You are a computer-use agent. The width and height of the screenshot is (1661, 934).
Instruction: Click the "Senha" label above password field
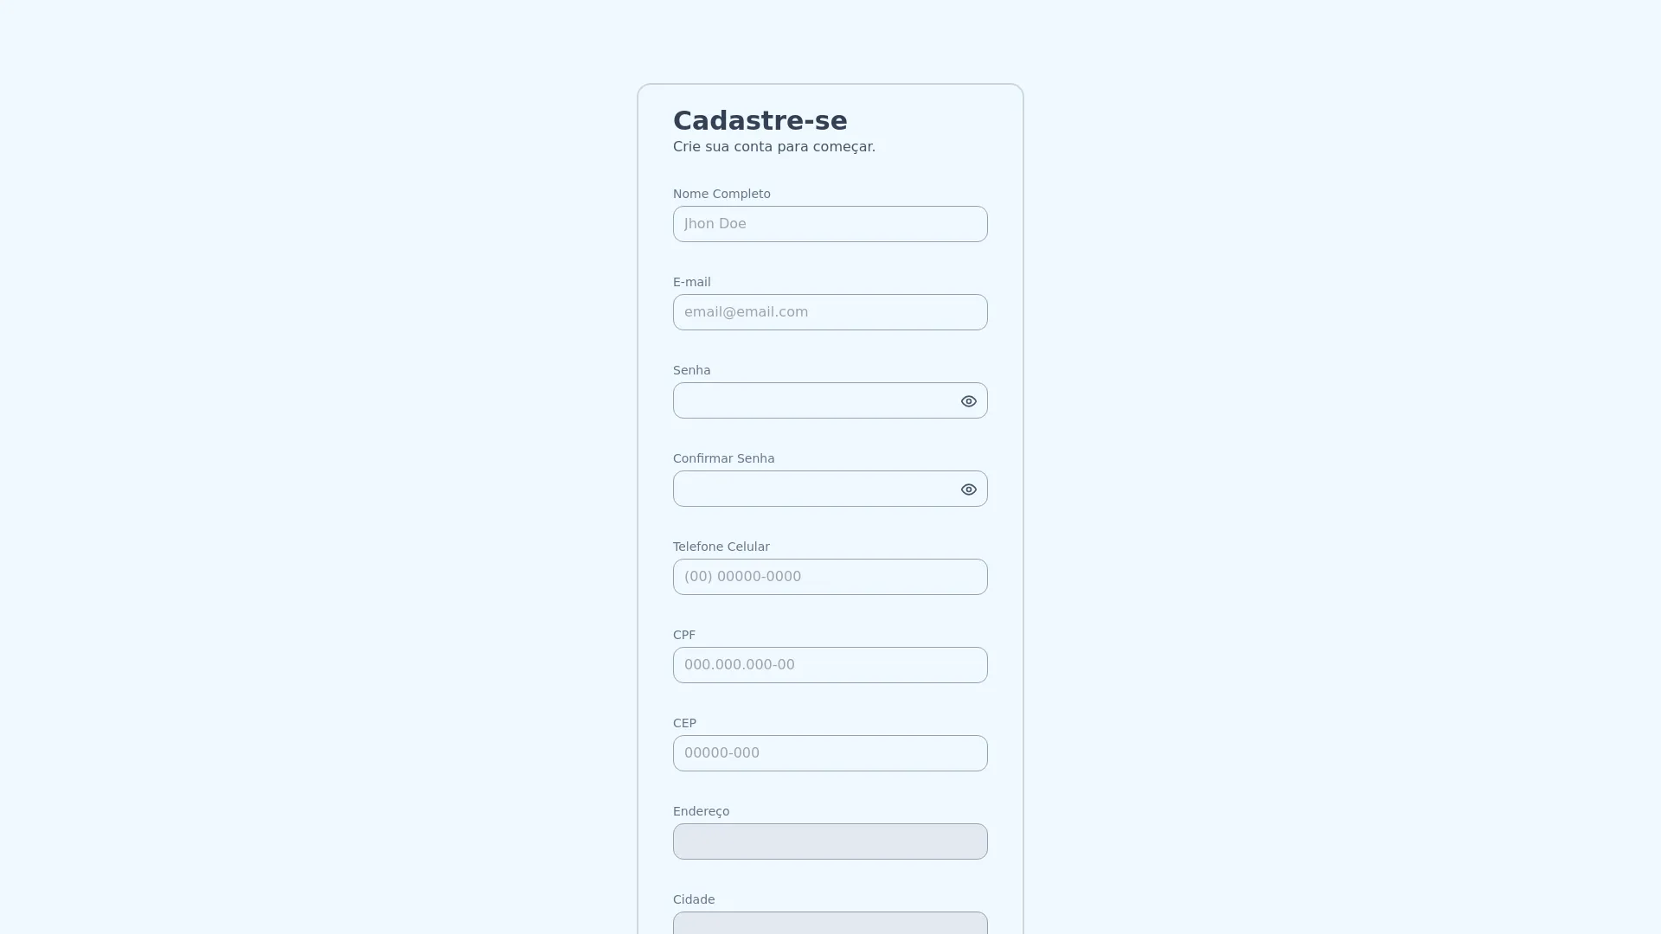pyautogui.click(x=691, y=370)
